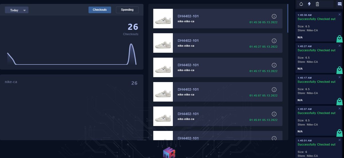The width and height of the screenshot is (344, 158).
Task: Switch to the Checkouts tab
Action: tap(100, 10)
